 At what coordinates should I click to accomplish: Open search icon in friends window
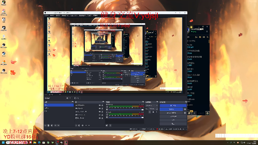point(207,37)
